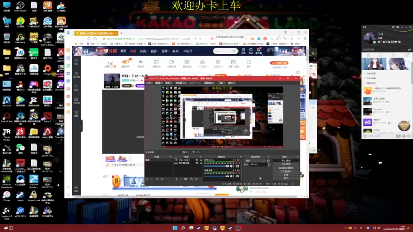Mute second audio mixer channel
The width and height of the screenshot is (413, 232).
[232, 176]
